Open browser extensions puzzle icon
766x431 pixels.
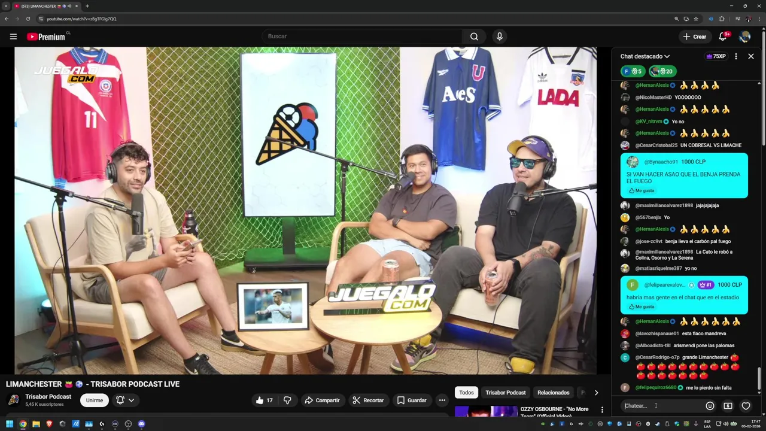coord(722,19)
